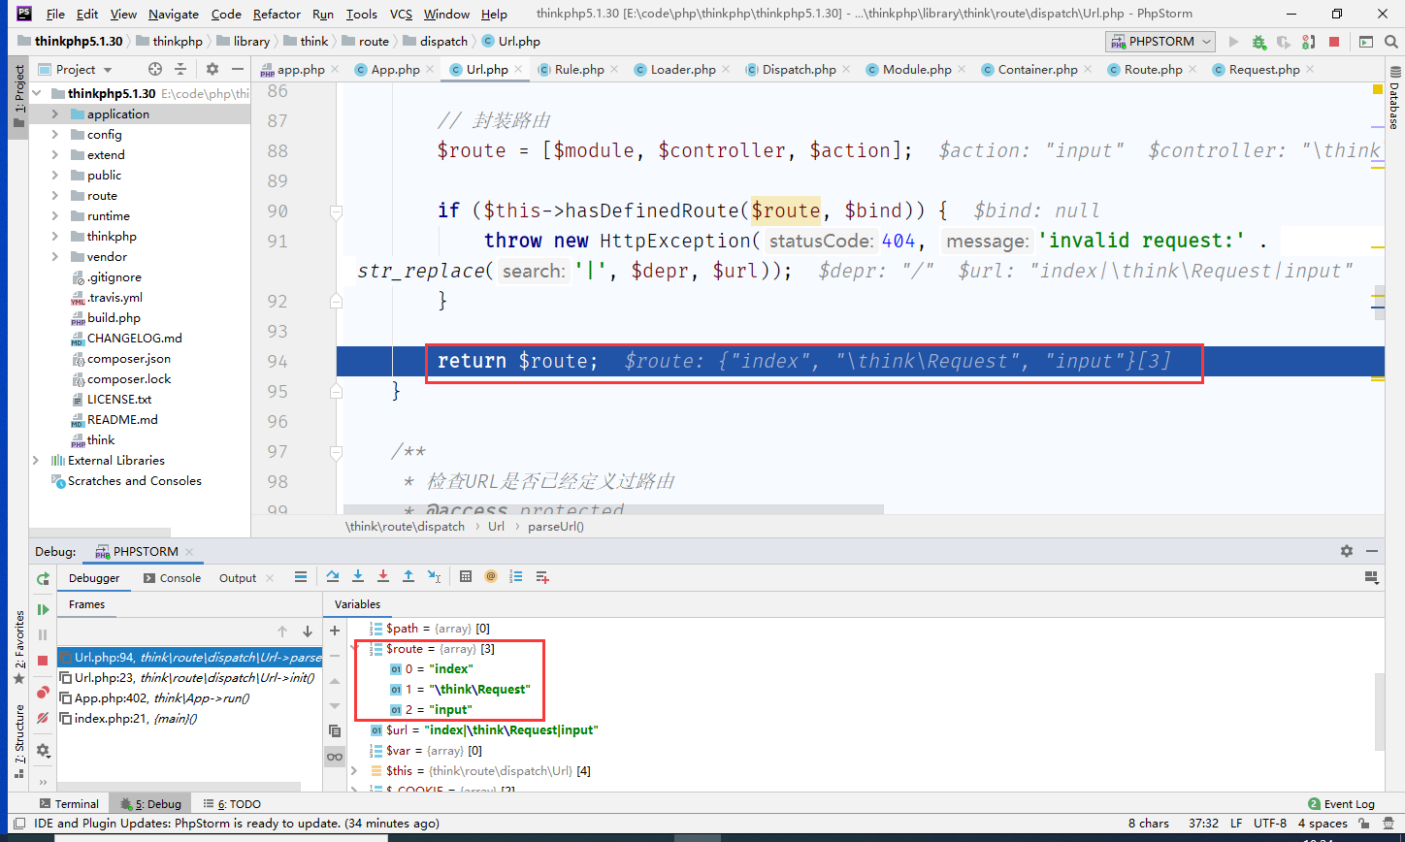This screenshot has width=1405, height=842.
Task: Click Step Over debugger icon
Action: click(333, 576)
